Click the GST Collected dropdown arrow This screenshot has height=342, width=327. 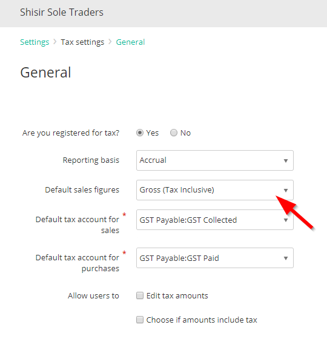(x=286, y=220)
